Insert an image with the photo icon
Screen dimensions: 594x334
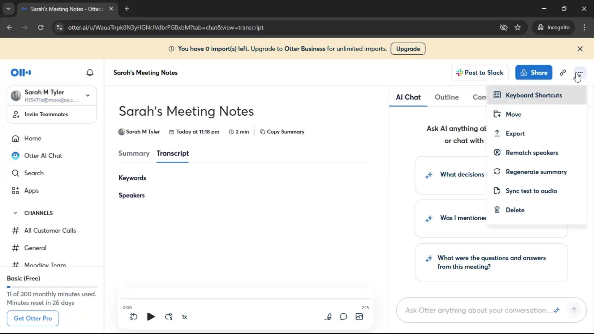click(359, 317)
